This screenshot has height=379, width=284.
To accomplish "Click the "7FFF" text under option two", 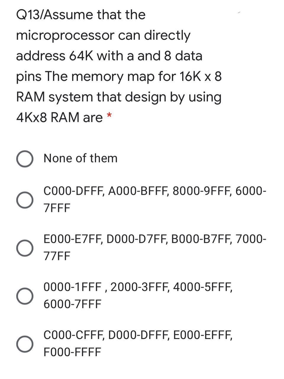I will [x=56, y=208].
